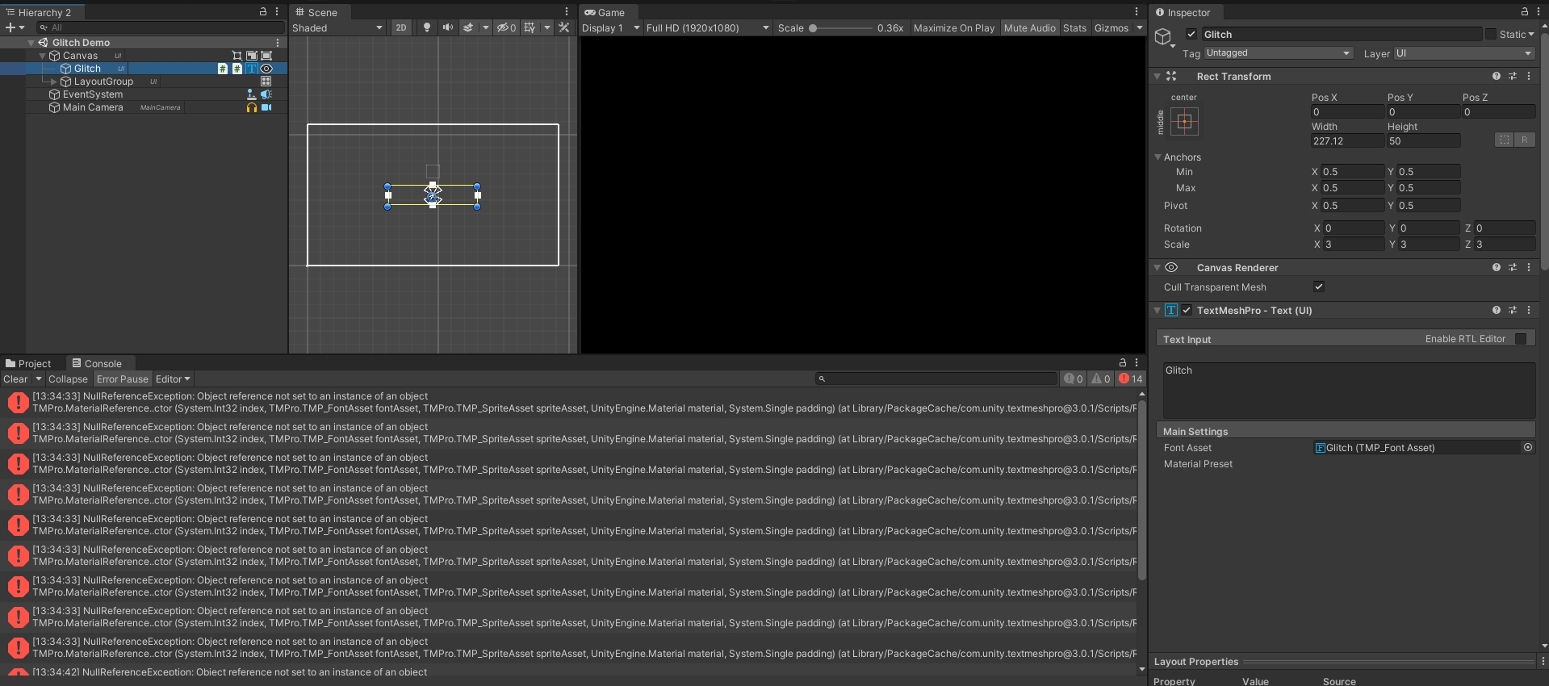Viewport: 1549px width, 686px height.
Task: Click the anchor preset box in Rect Transform
Action: [x=1184, y=122]
